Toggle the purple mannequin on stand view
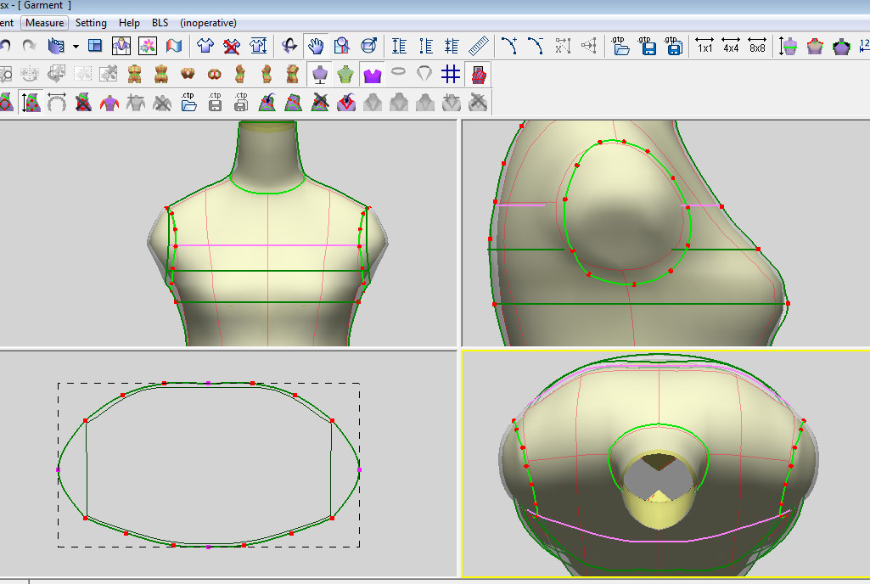The width and height of the screenshot is (870, 584). pos(320,75)
